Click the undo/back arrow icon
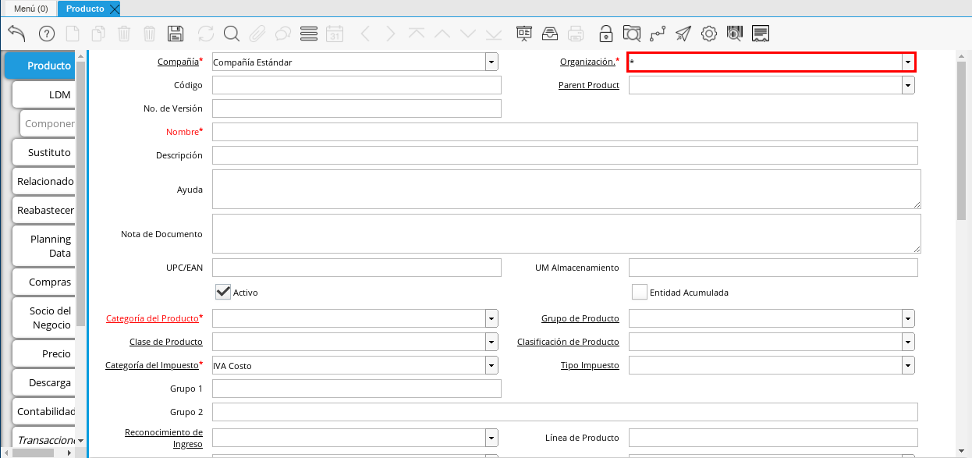The image size is (972, 458). pos(16,33)
